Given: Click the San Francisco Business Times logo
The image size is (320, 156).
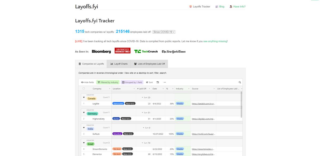Looking at the screenshot, I should [122, 51].
